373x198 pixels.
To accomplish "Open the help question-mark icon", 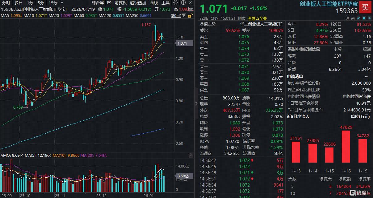I will click(x=183, y=2).
